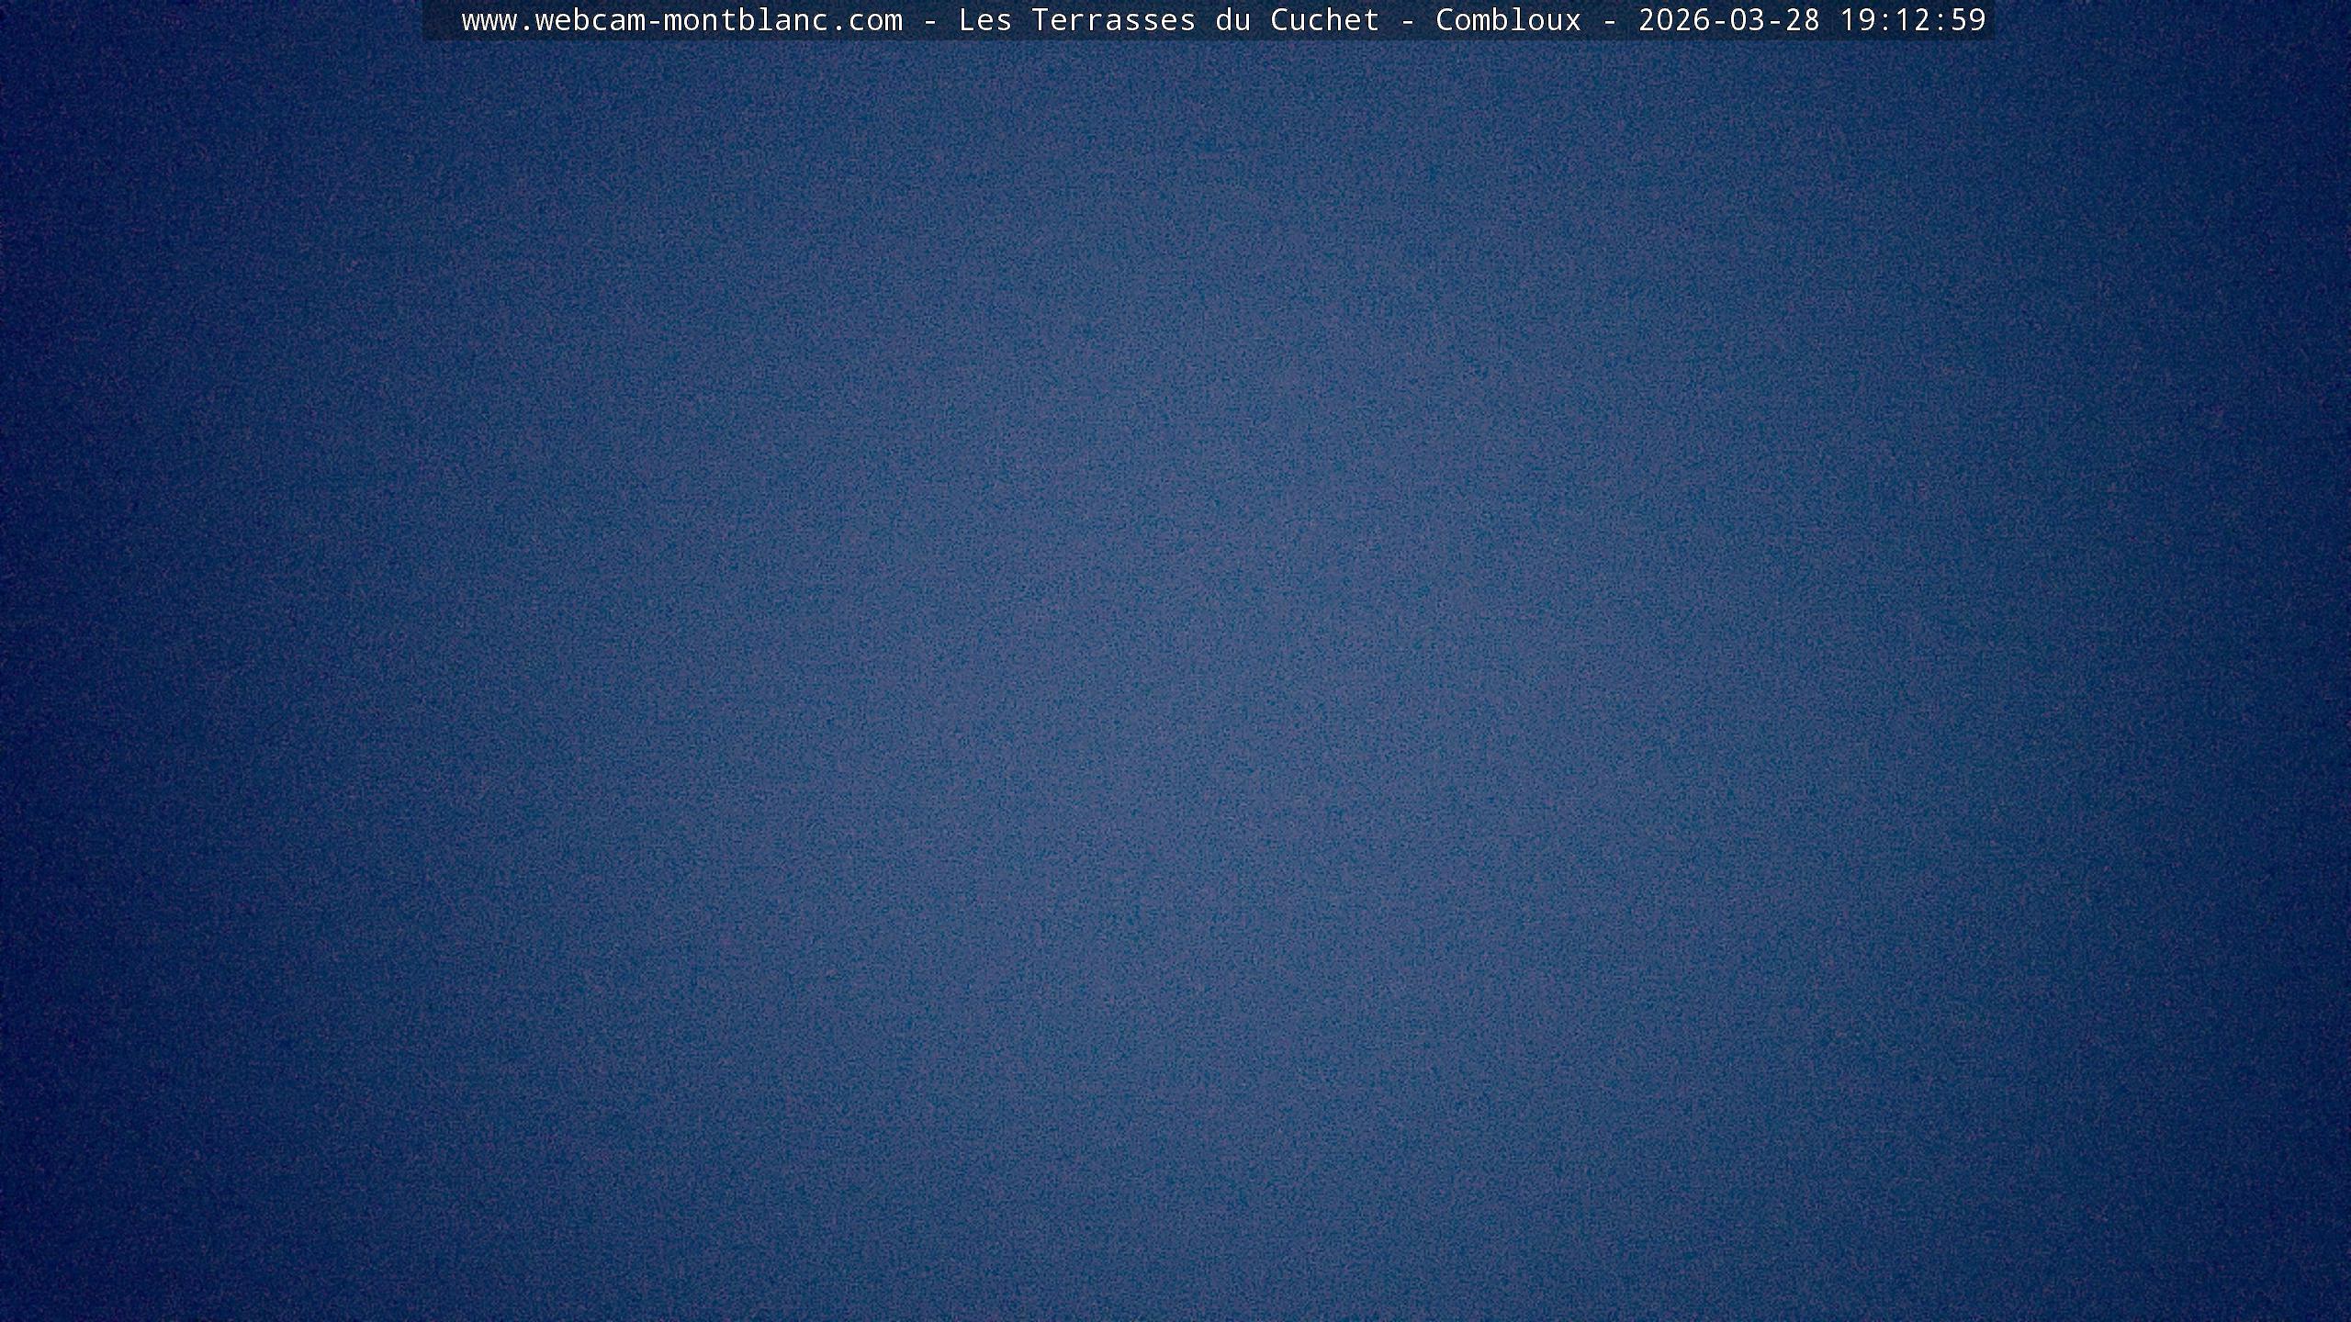Click the "Combloux" location text
Viewport: 2351px width, 1322px height.
pos(1508,20)
